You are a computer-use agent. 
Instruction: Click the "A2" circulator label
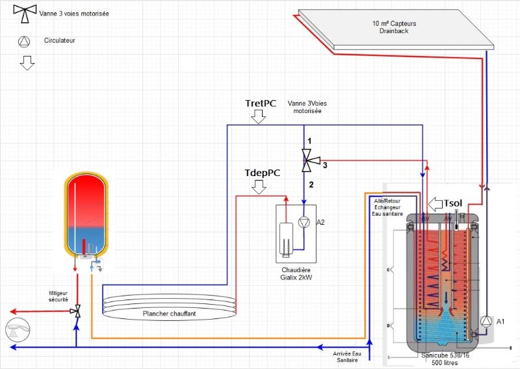[320, 222]
